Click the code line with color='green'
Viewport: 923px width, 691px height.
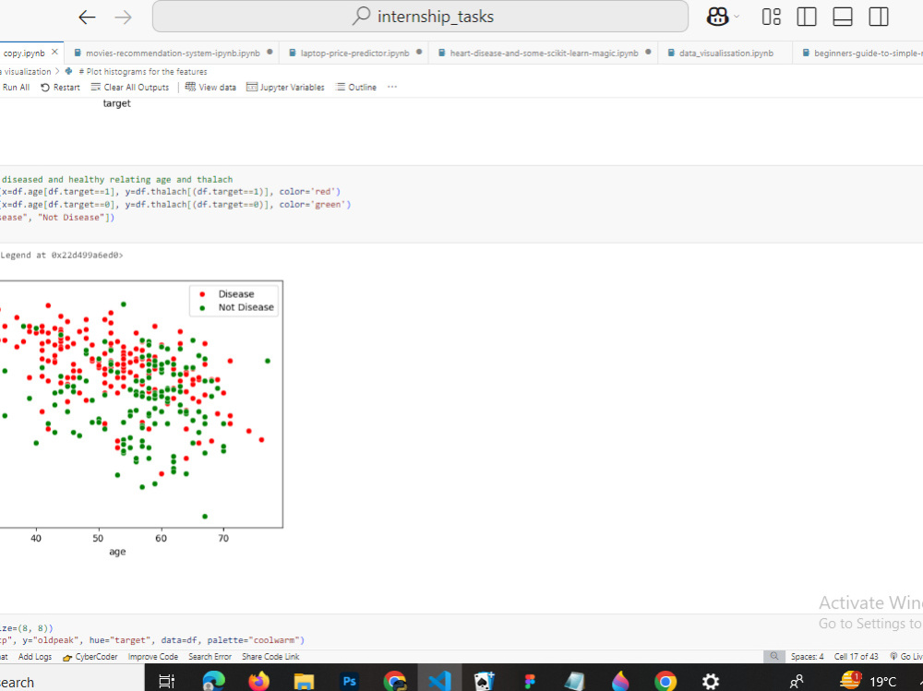[x=175, y=205]
